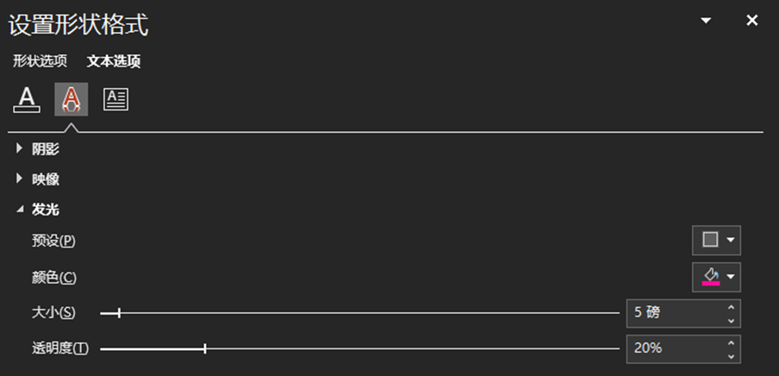The width and height of the screenshot is (779, 376).
Task: Open the 预设 glow presets dropdown arrow
Action: pyautogui.click(x=731, y=240)
